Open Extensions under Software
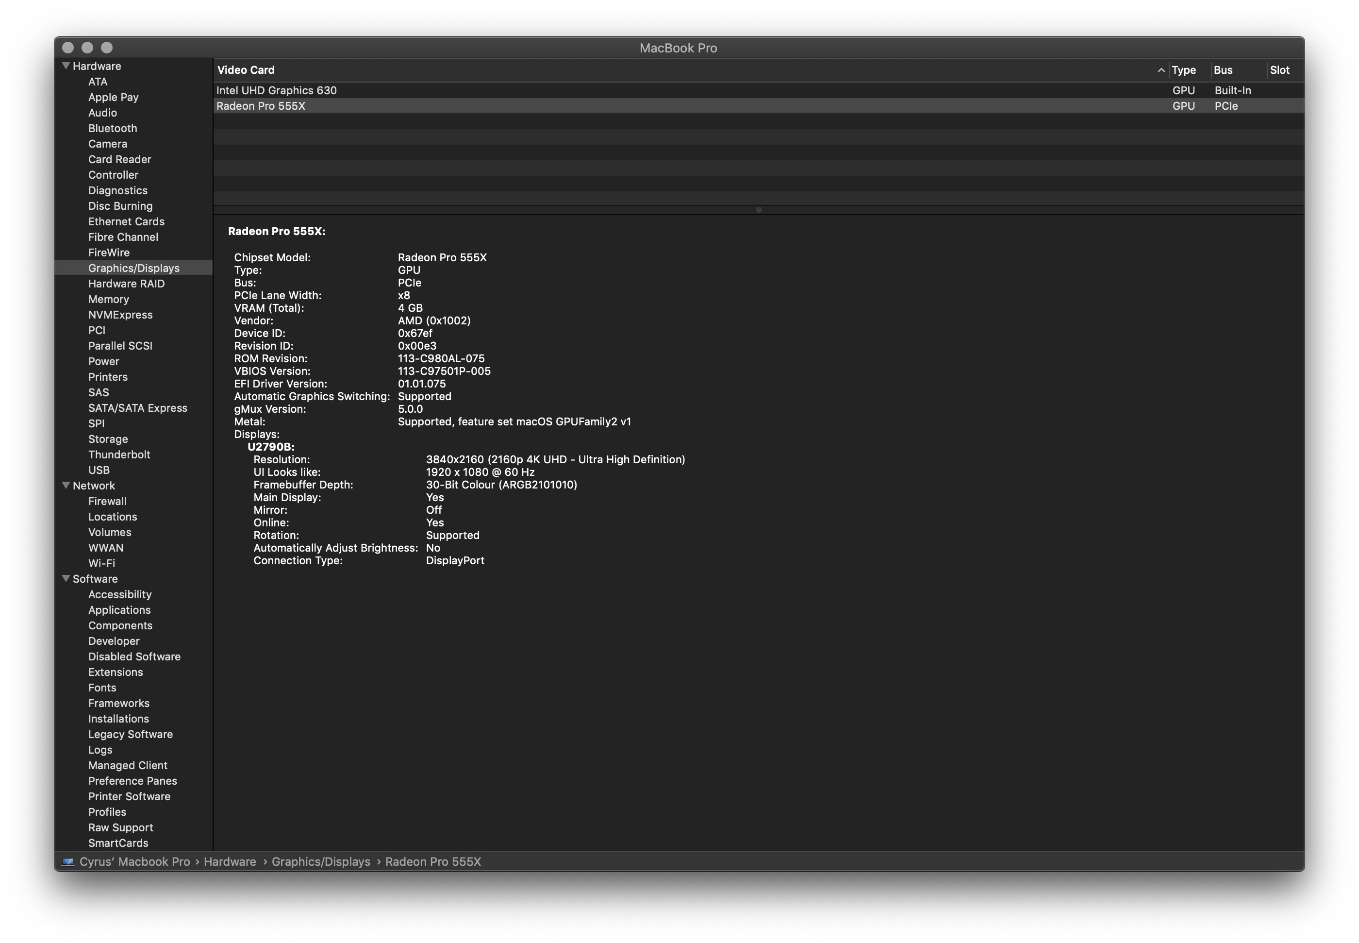 [115, 672]
